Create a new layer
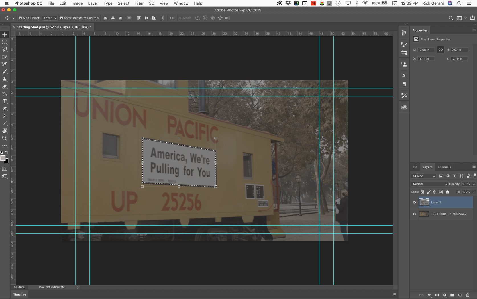 [x=460, y=295]
